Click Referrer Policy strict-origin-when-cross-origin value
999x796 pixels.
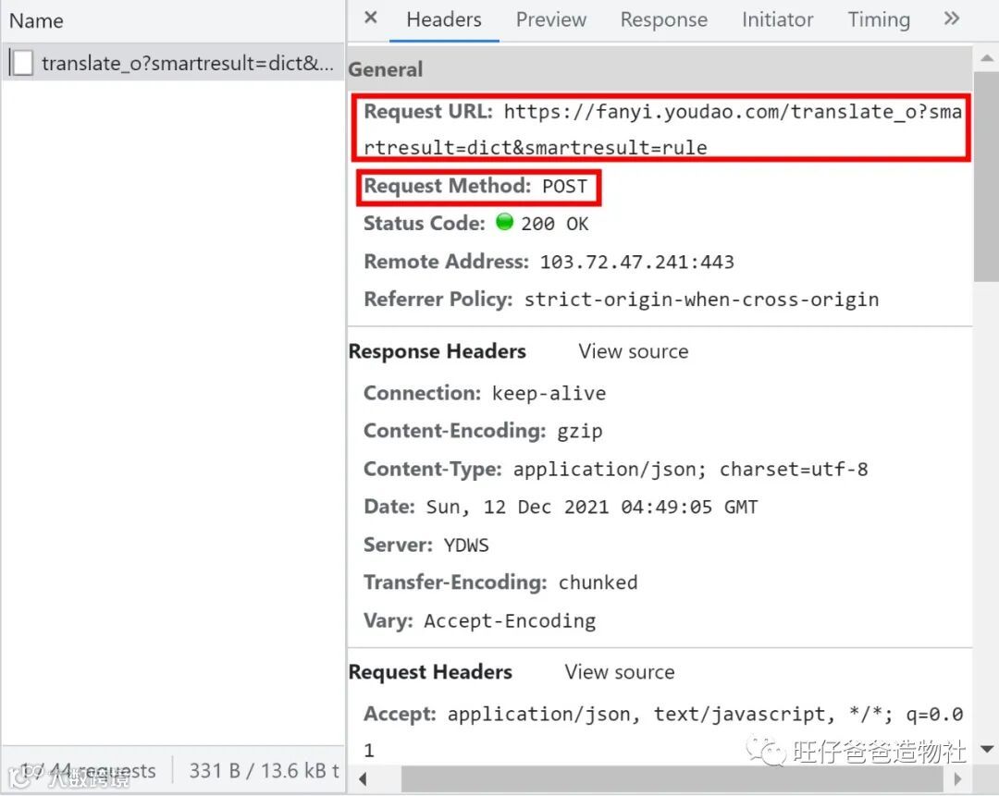point(701,300)
